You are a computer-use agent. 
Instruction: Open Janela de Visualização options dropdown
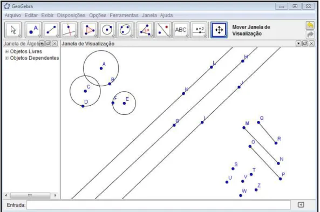click(298, 44)
